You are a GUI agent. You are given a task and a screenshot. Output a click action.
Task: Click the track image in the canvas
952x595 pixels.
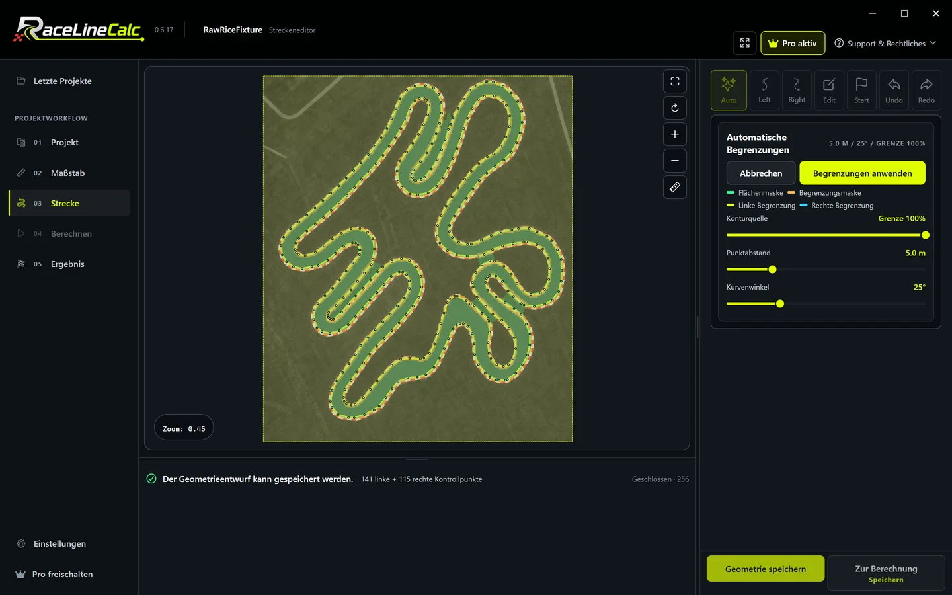pos(418,258)
